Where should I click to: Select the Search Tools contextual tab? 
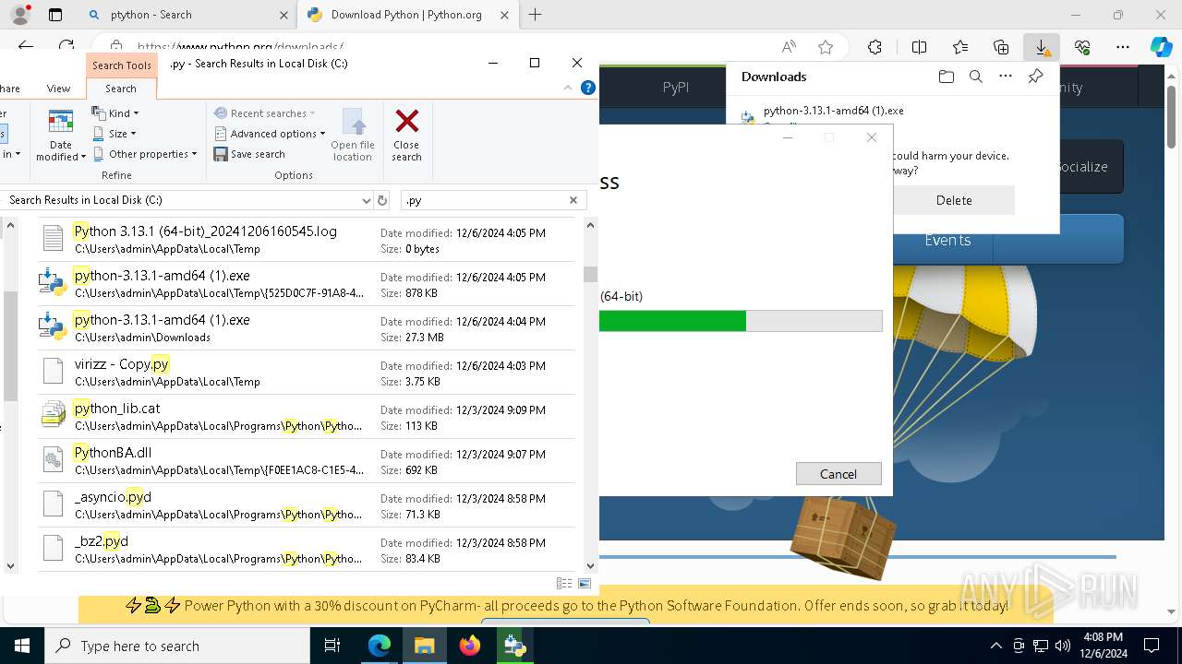point(122,65)
